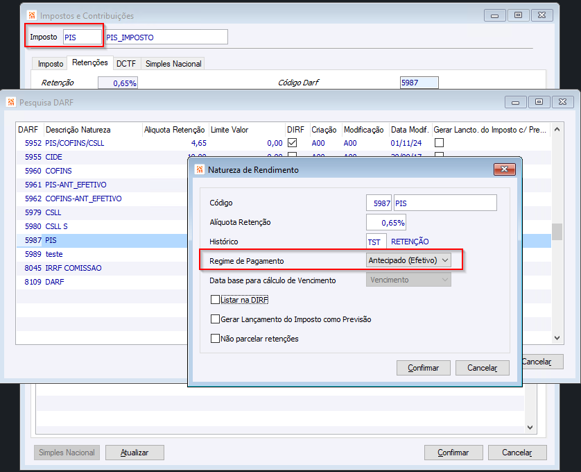581x472 pixels.
Task: Minimize the Pesquisa DARF window
Action: 515,101
